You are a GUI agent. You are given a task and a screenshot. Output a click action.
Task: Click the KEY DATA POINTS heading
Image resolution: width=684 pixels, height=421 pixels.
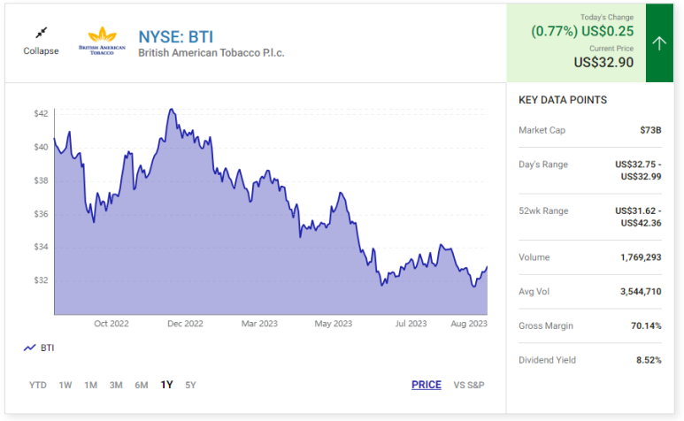tap(563, 100)
